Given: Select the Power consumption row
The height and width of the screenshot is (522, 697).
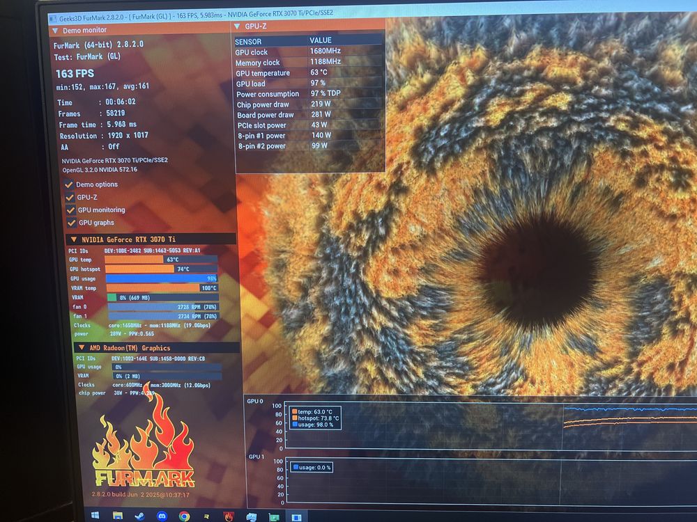Looking at the screenshot, I should pos(309,94).
